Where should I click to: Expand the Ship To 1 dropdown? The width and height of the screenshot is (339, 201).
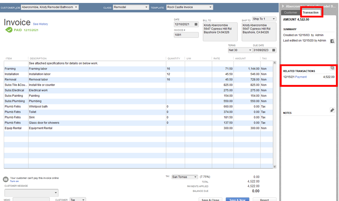(x=273, y=19)
